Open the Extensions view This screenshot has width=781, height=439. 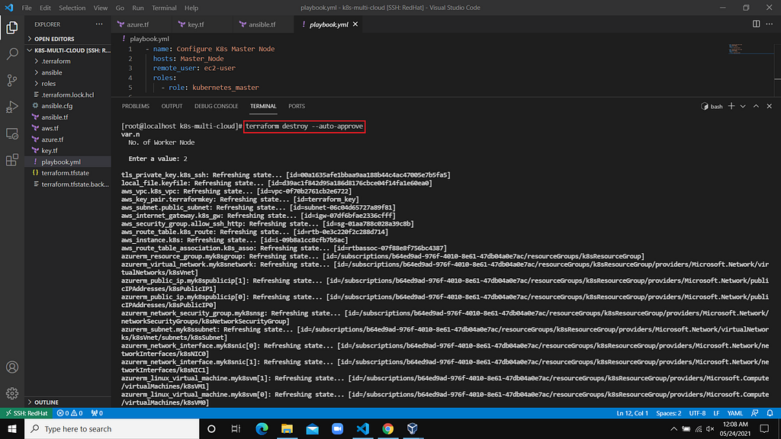point(12,160)
